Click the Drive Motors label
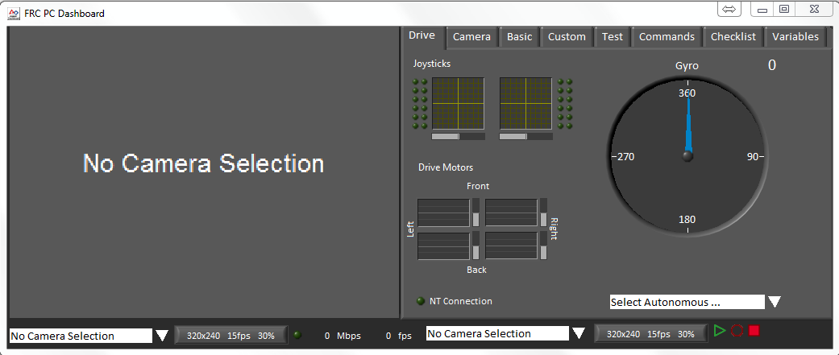This screenshot has width=839, height=355. pos(446,167)
